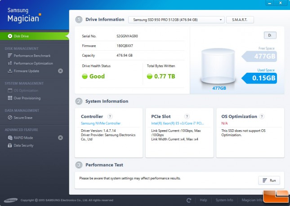This screenshot has height=206, width=290.
Task: Click the Good drive health status
Action: click(94, 76)
